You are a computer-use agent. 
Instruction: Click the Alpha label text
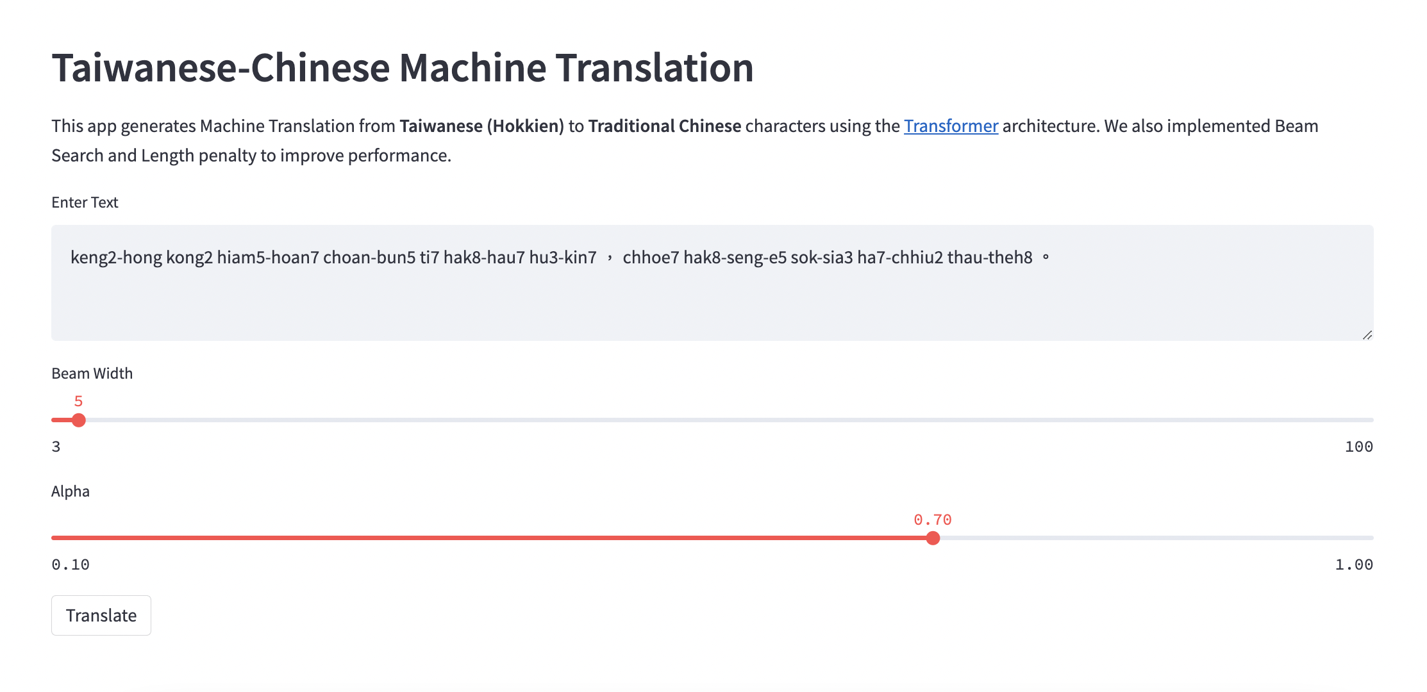pyautogui.click(x=71, y=491)
